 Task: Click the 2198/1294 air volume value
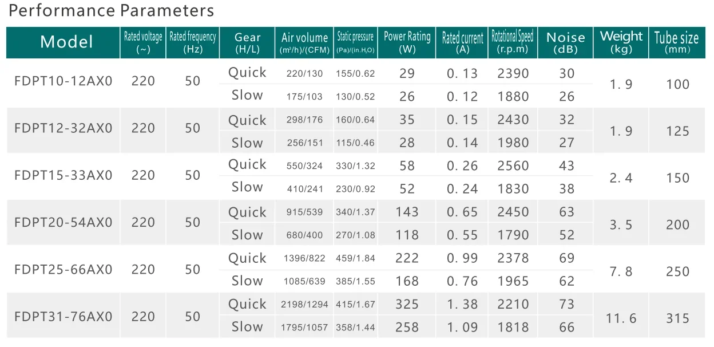[302, 305]
